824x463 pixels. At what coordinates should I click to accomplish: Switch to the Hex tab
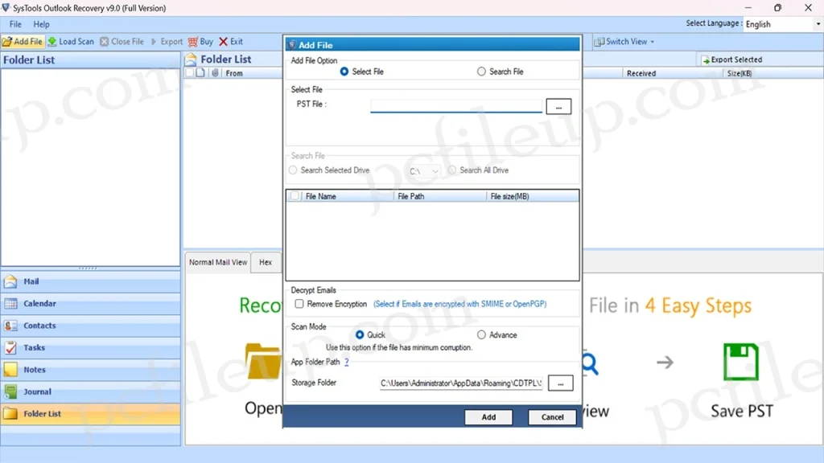[265, 262]
